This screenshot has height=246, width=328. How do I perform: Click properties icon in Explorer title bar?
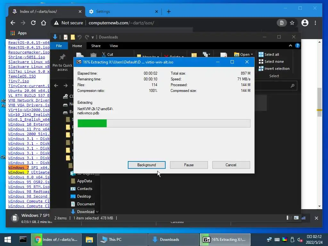(65, 37)
